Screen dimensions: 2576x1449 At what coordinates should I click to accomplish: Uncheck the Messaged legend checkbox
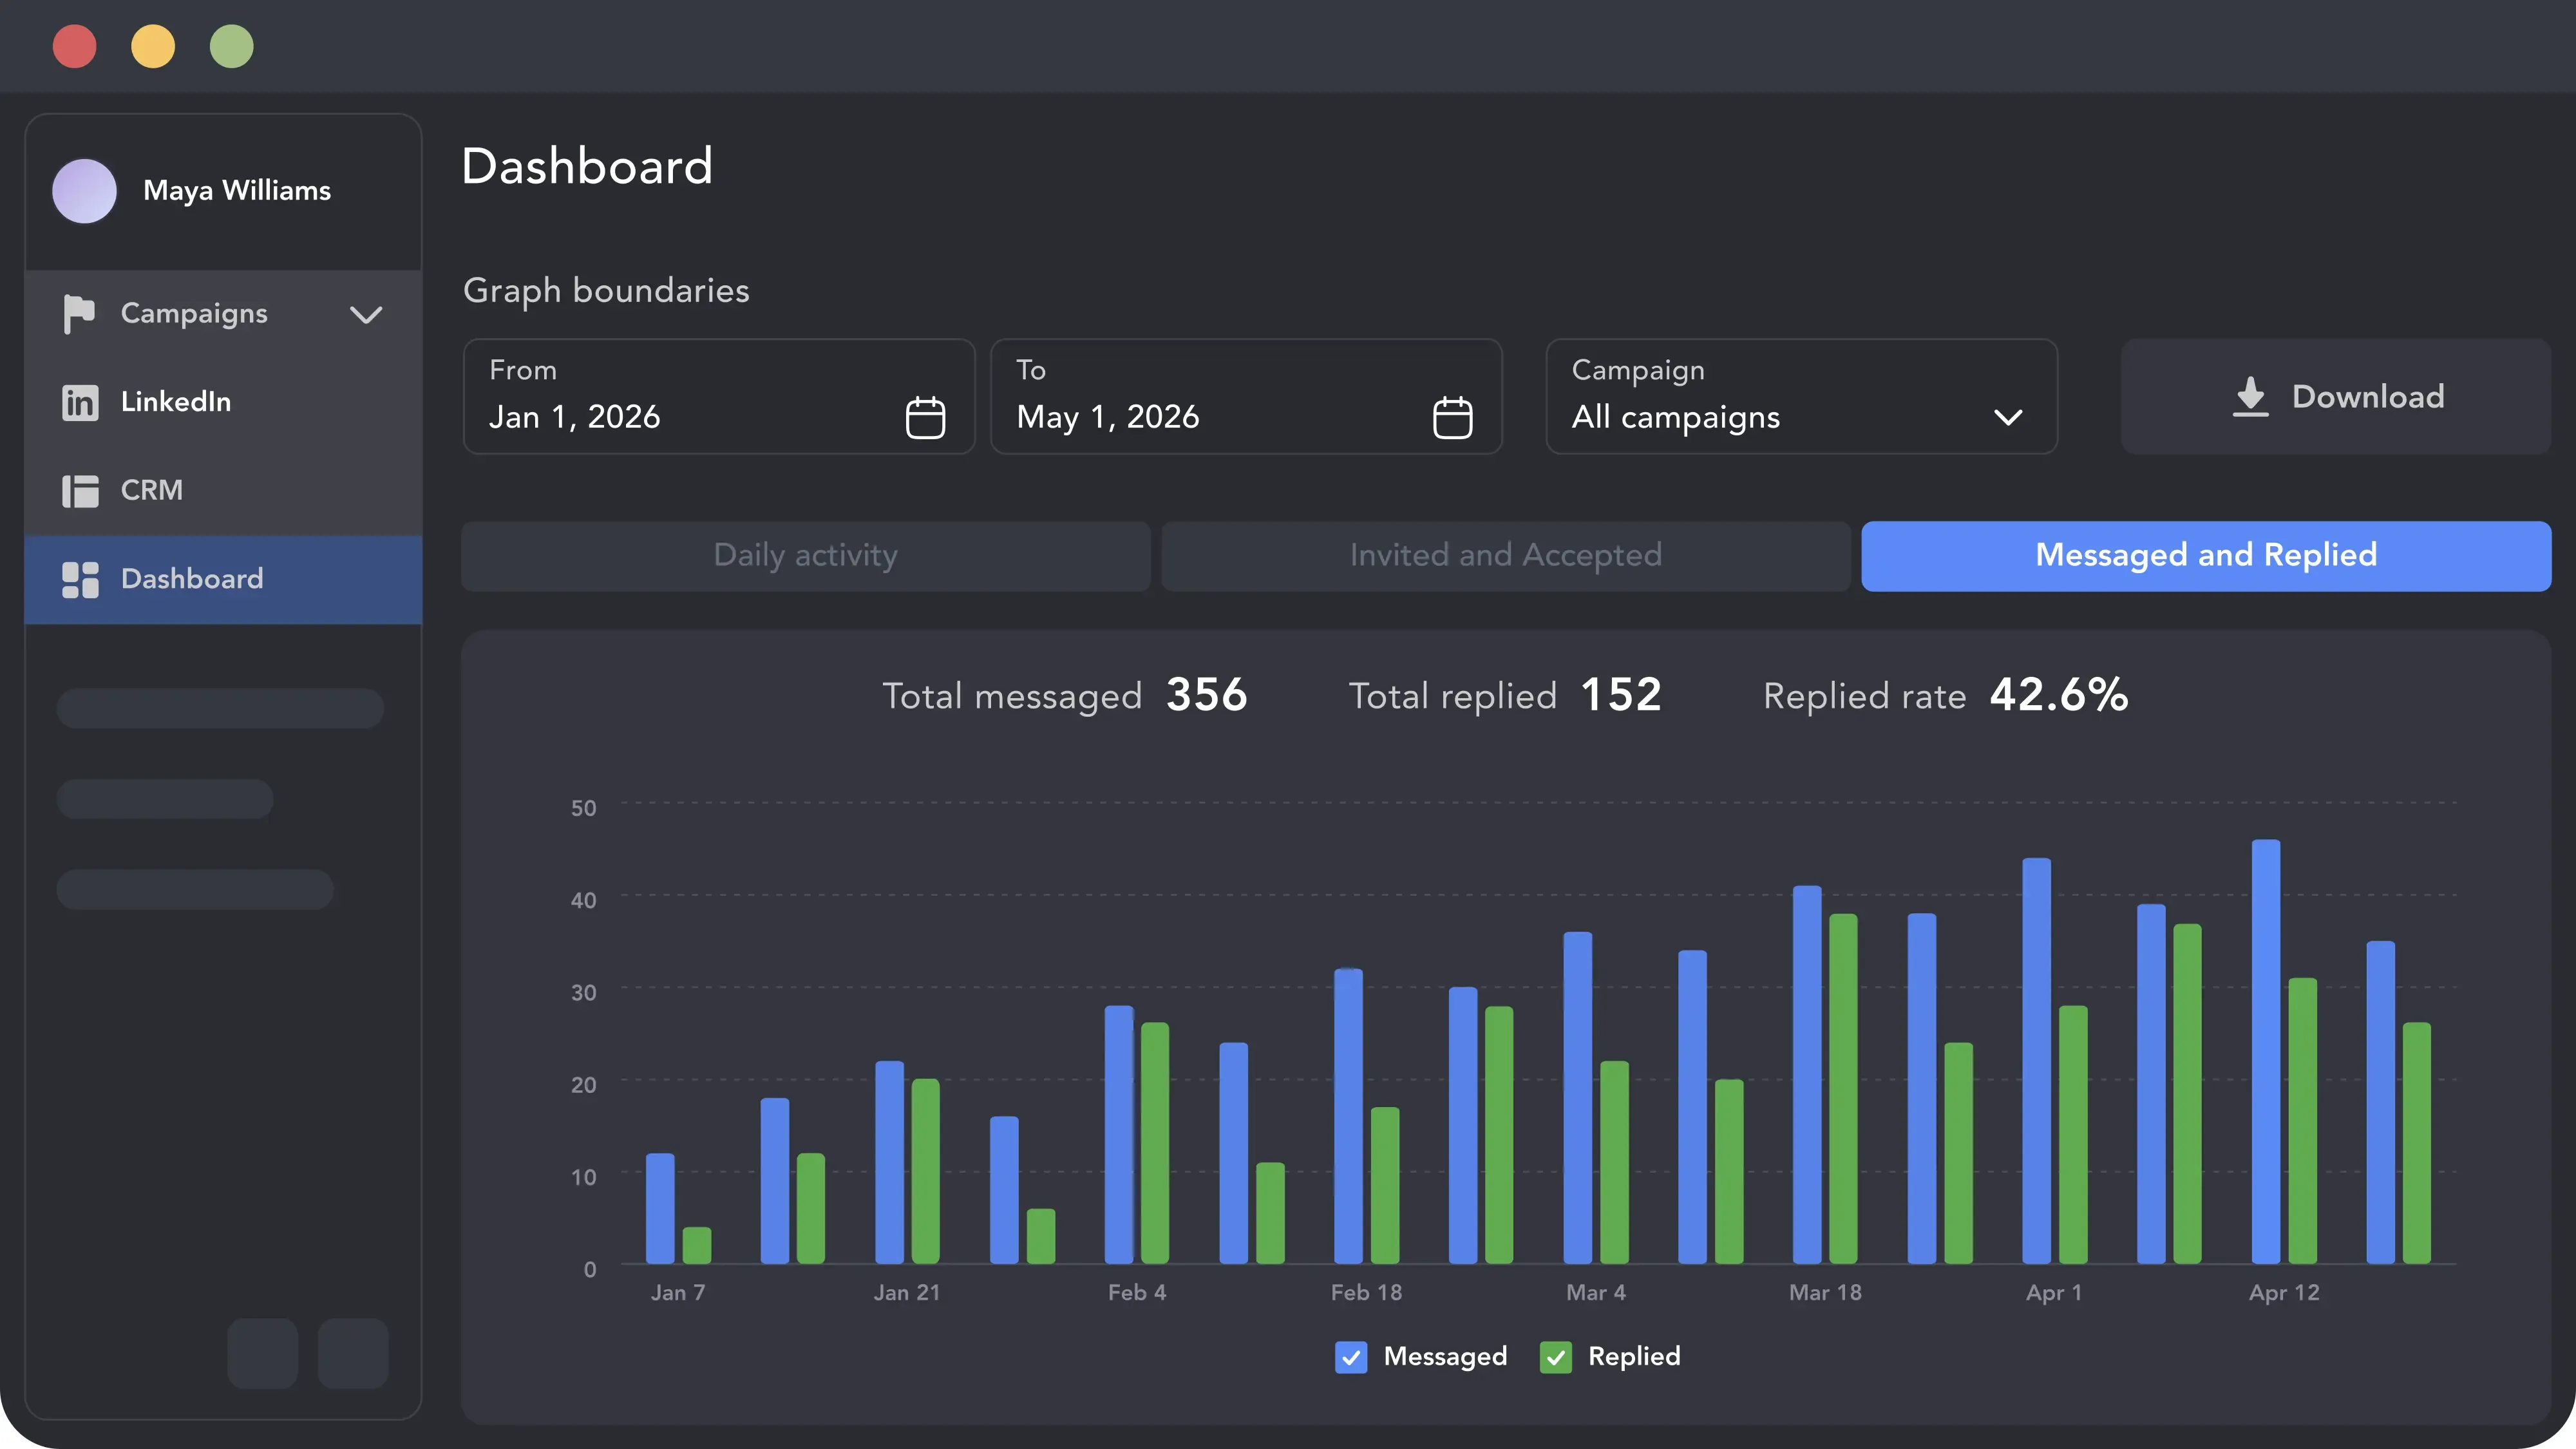[1351, 1357]
